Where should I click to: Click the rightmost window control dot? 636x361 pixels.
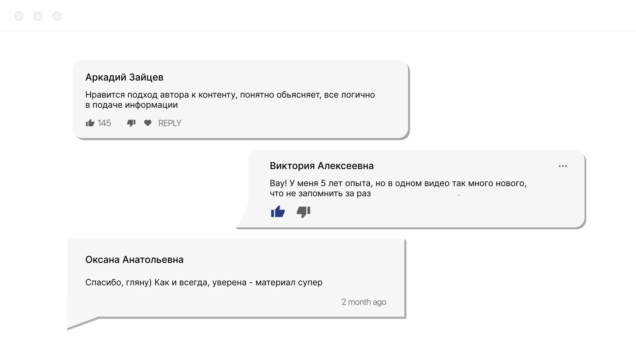(57, 16)
